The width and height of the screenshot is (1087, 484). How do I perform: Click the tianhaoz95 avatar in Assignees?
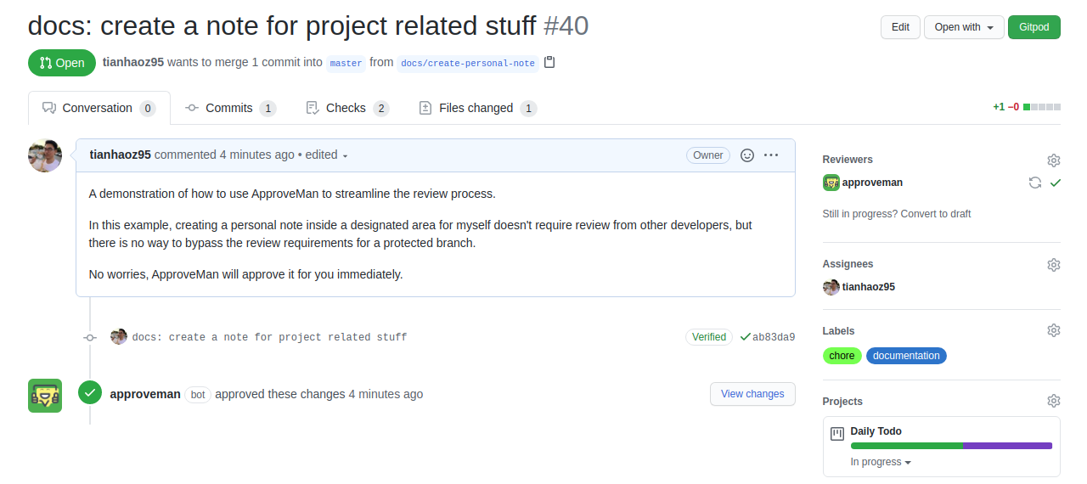tap(831, 287)
